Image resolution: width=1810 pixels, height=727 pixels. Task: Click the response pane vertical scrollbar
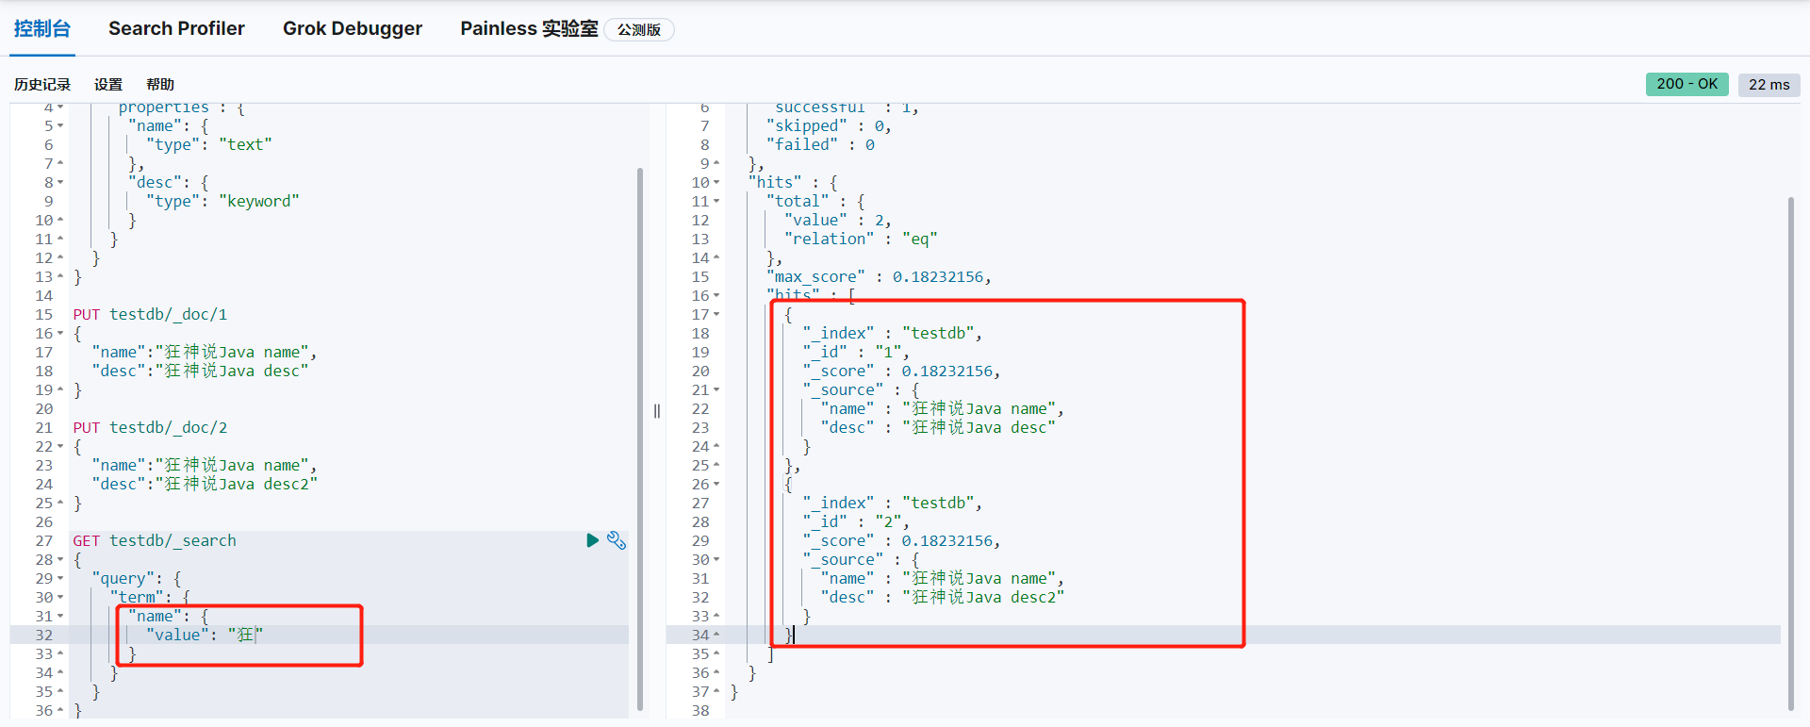pos(1791,454)
